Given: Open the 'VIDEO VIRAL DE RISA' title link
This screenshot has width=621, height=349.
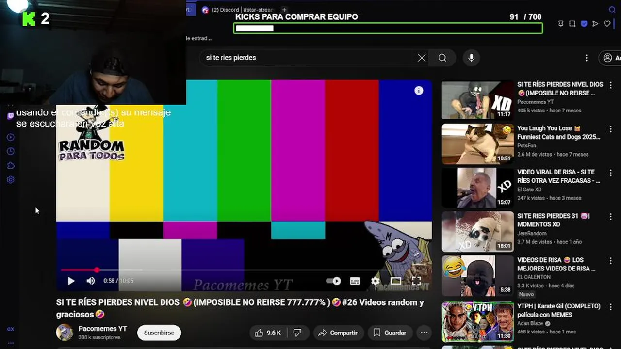Looking at the screenshot, I should point(559,176).
